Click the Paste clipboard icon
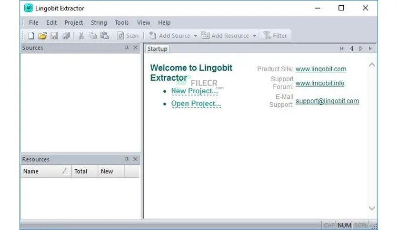 pos(104,36)
